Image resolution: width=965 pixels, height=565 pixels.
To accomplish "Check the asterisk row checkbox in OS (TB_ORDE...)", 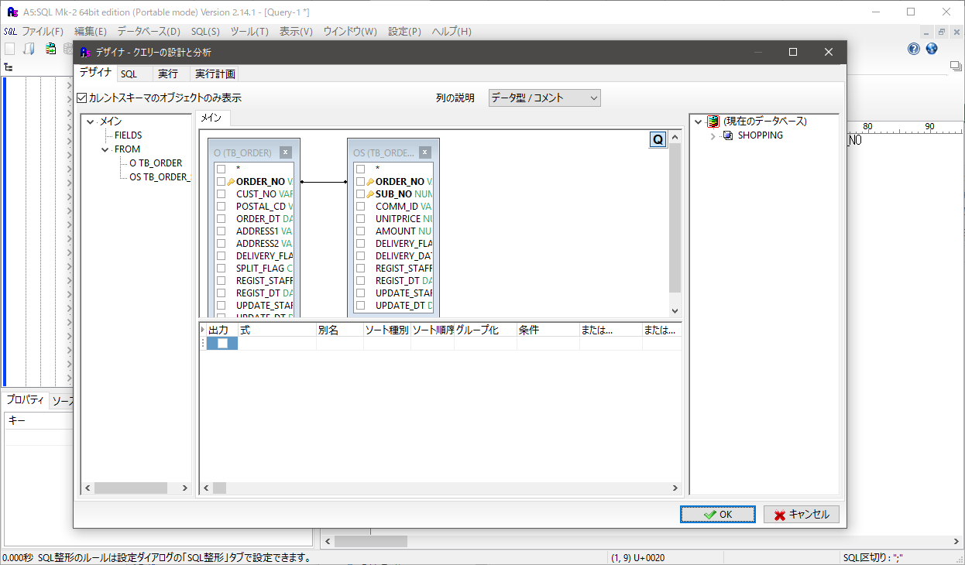I will pyautogui.click(x=361, y=169).
